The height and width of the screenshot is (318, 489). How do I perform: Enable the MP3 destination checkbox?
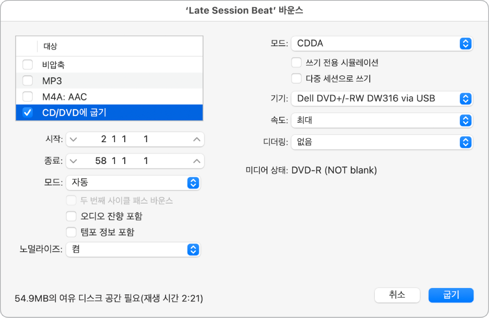(x=28, y=81)
